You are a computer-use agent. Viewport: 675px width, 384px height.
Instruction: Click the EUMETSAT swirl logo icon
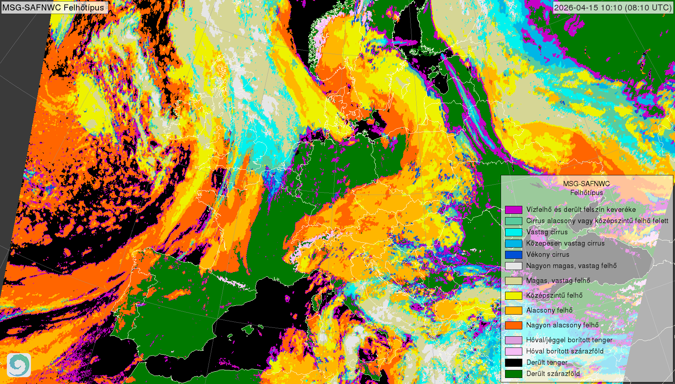18,365
